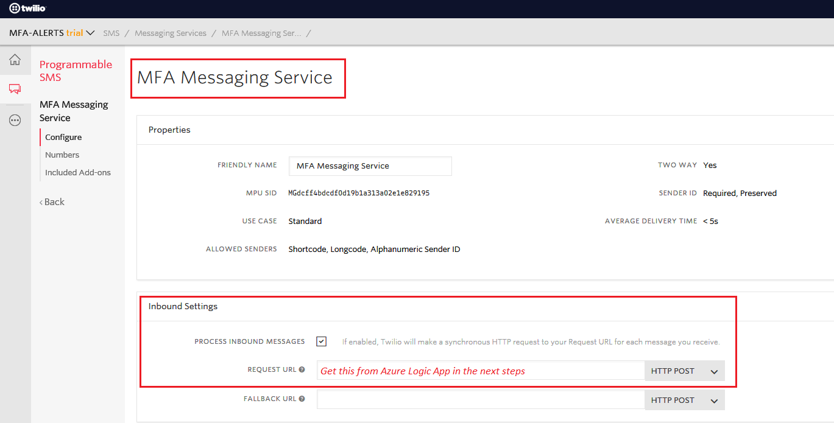Image resolution: width=834 pixels, height=423 pixels.
Task: Click the Fallback URL input field
Action: coord(481,400)
